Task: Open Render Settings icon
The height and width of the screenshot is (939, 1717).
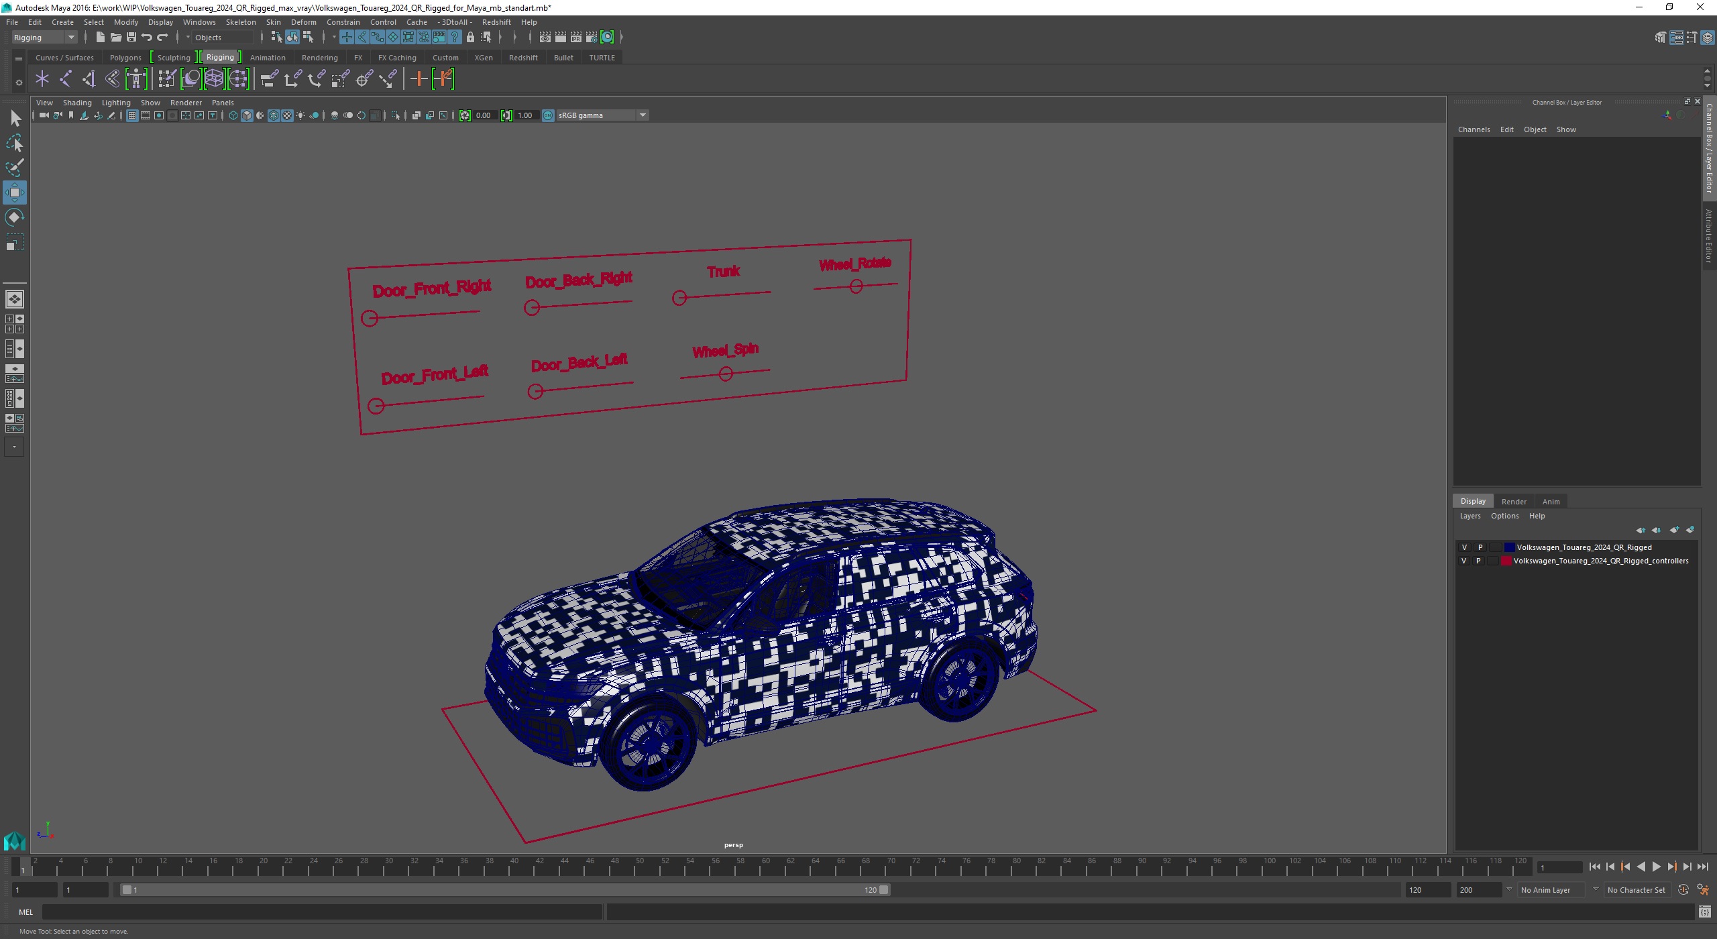Action: [592, 38]
